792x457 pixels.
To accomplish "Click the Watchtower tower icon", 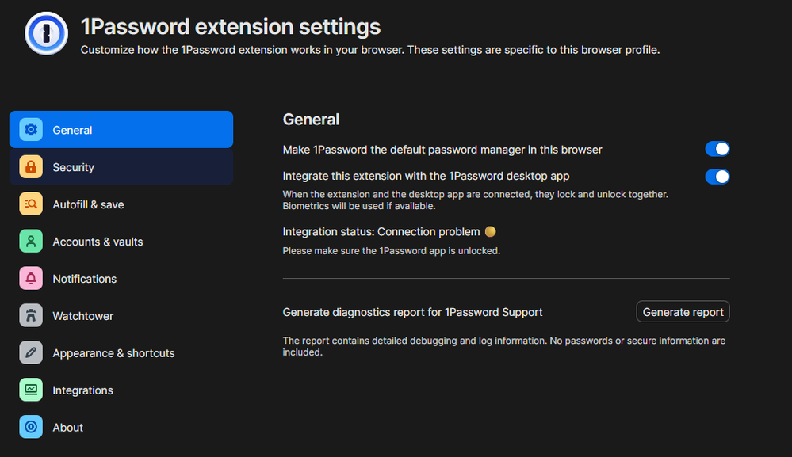I will click(31, 316).
